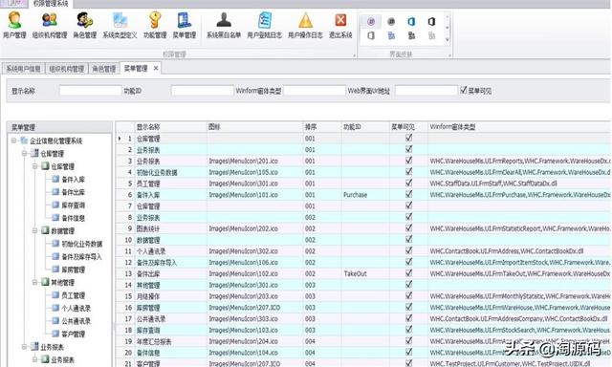Click the 功能管理 key icon
Screen dimensions: 612x367
tap(155, 25)
